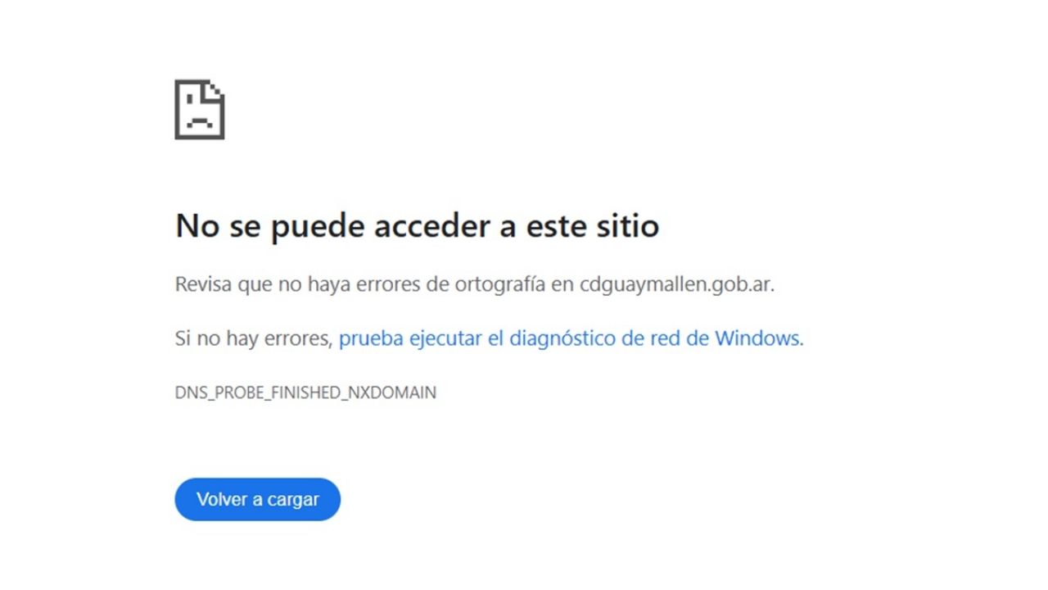Click the sad page error icon

200,109
